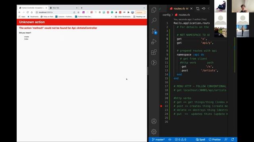Open the Run and Debug view
Viewport: 254px width, 142px height.
tap(154, 41)
